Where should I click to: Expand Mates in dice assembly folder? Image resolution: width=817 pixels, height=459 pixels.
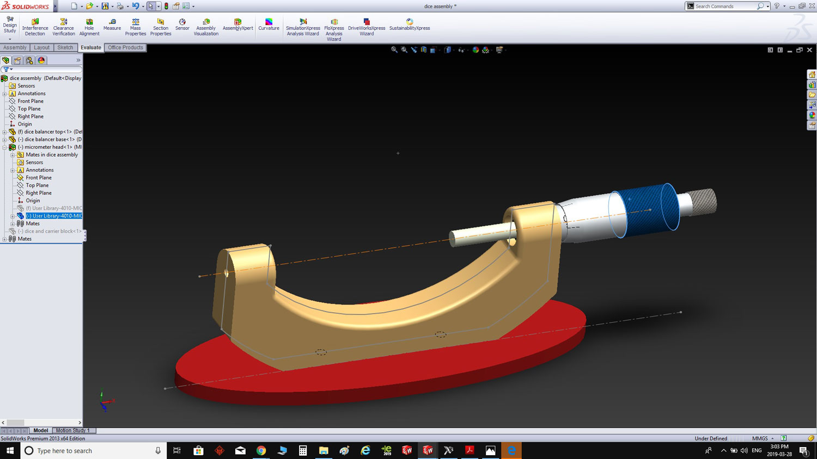13,155
